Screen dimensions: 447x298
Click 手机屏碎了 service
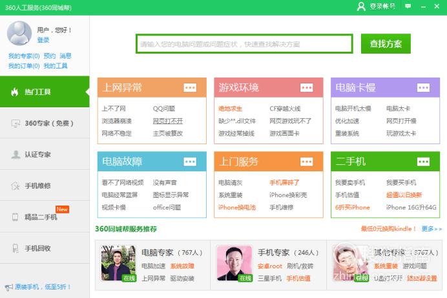coord(284,182)
